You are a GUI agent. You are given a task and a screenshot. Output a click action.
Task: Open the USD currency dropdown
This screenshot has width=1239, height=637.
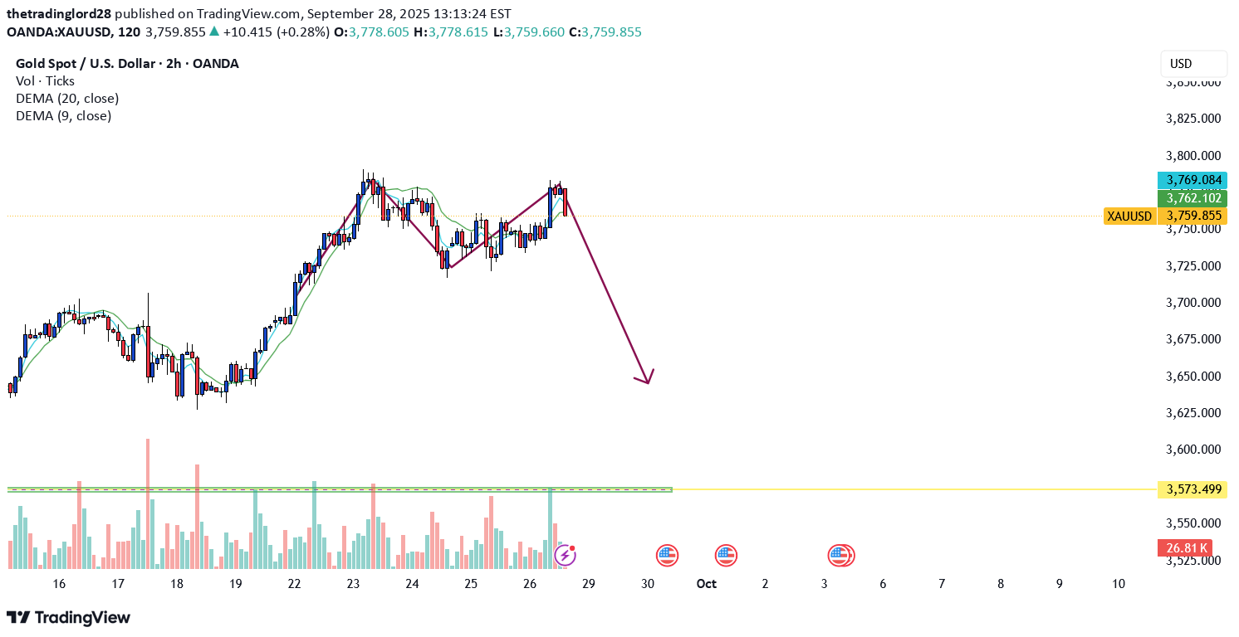pyautogui.click(x=1192, y=64)
